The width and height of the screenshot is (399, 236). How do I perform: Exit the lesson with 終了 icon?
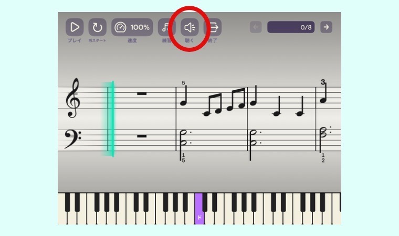(213, 27)
